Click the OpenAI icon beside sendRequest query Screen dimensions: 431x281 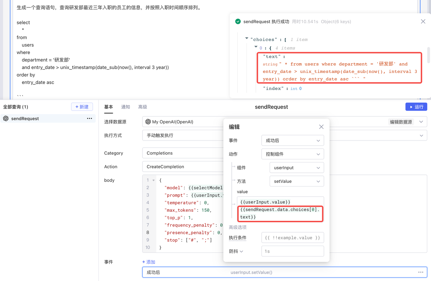(x=6, y=118)
